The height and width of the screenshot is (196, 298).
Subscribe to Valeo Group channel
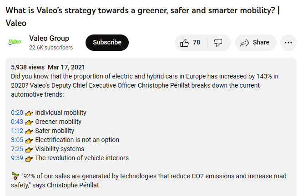[107, 43]
